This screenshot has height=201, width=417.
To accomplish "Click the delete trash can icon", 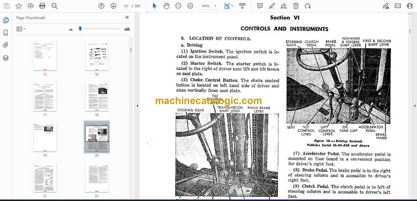I will pyautogui.click(x=296, y=6).
